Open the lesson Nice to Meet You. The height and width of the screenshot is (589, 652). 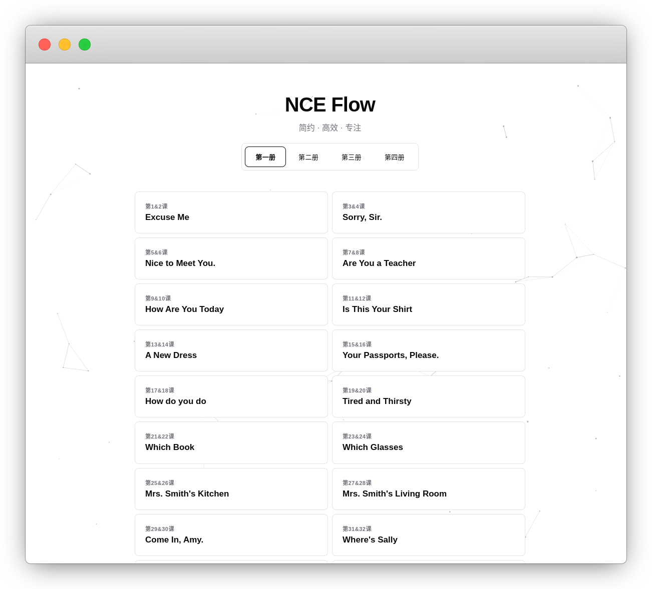(x=231, y=258)
